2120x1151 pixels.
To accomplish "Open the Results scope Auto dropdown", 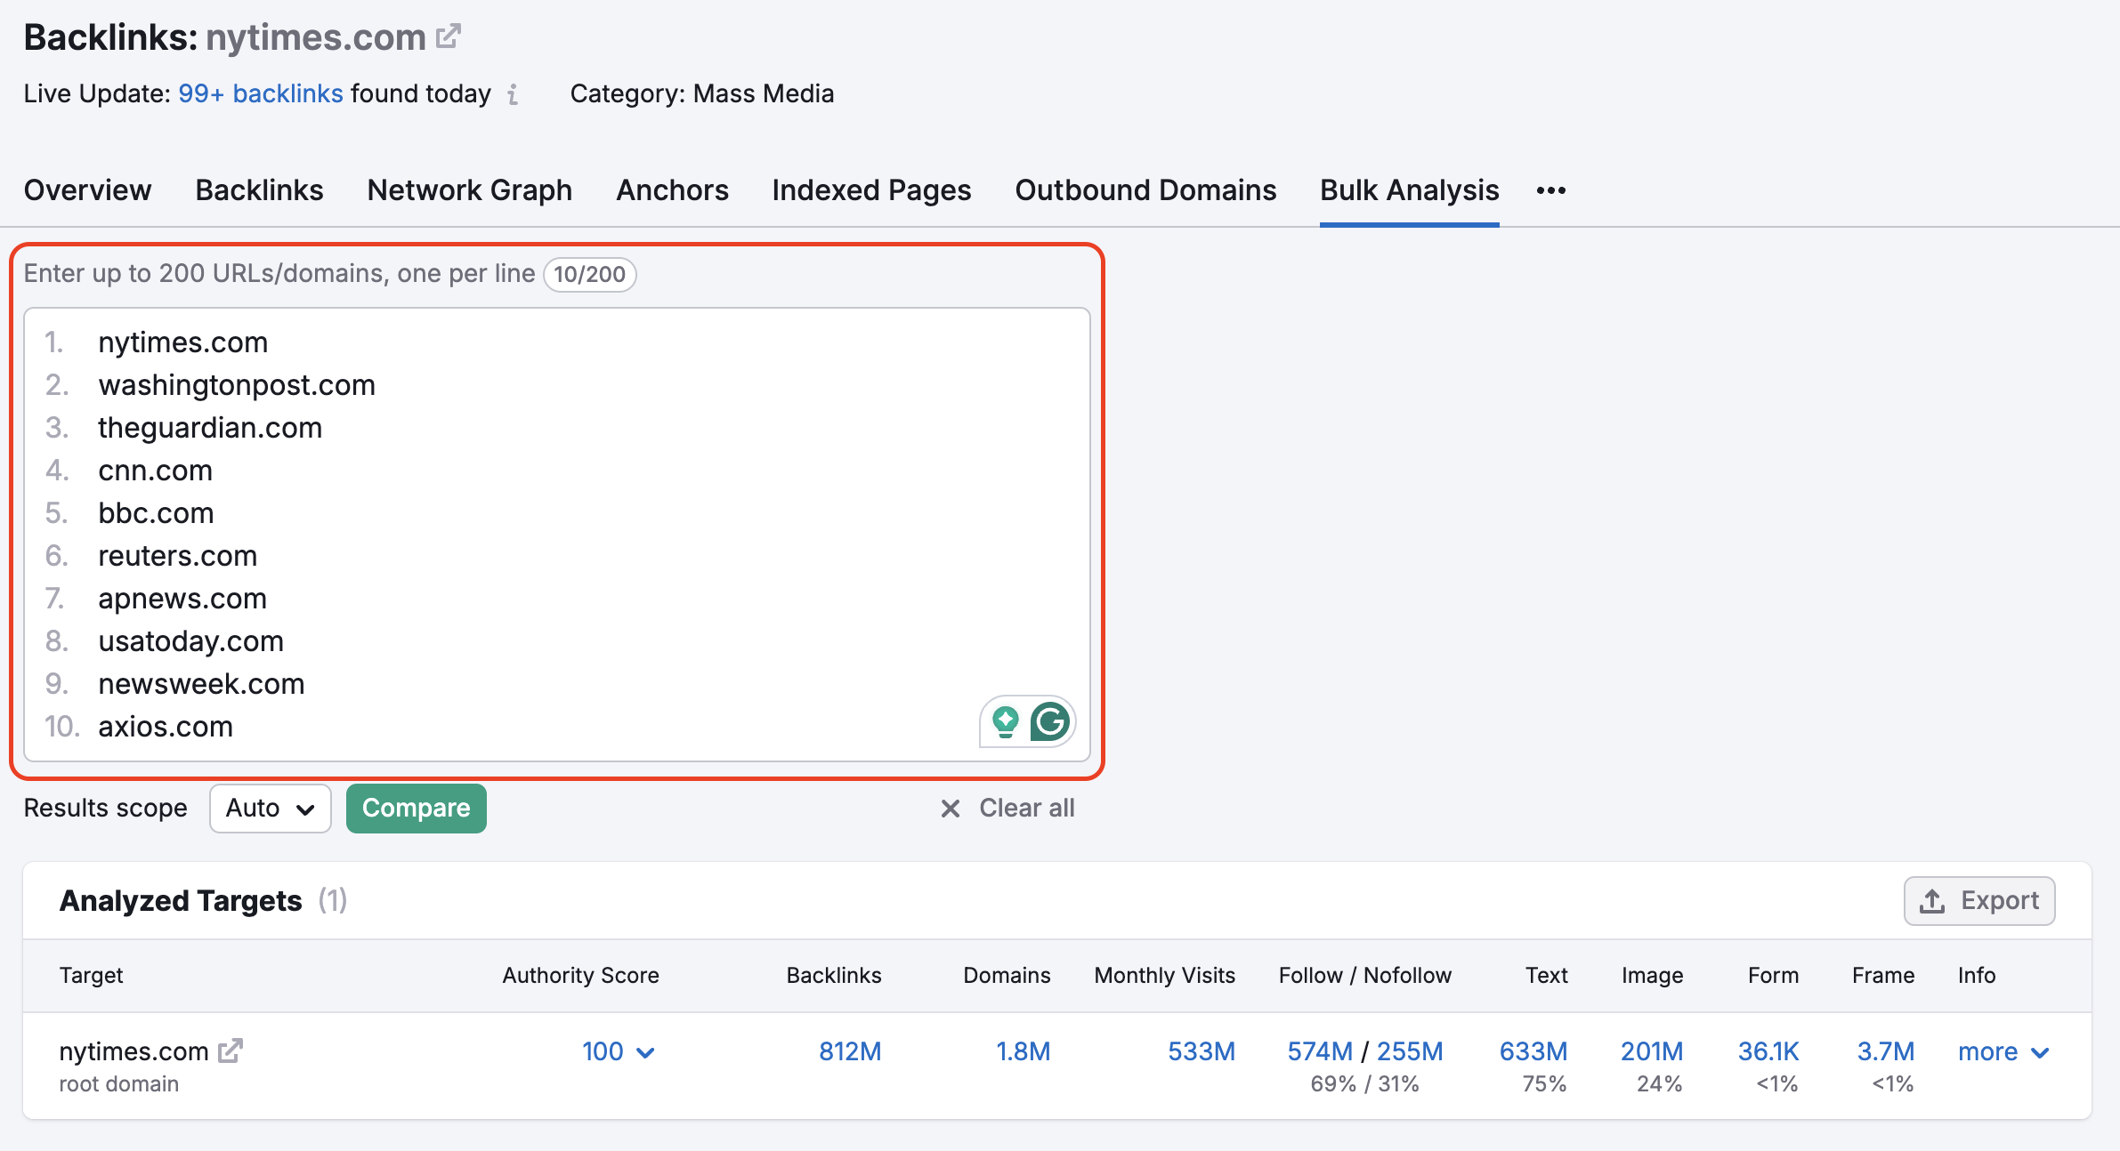I will click(270, 808).
